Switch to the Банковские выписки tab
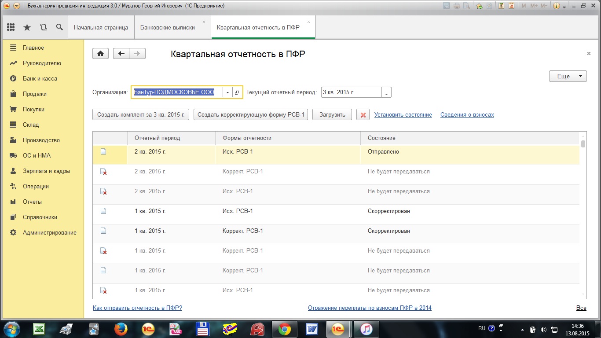The image size is (601, 338). 167,27
